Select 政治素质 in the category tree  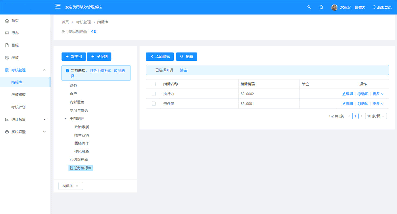pyautogui.click(x=82, y=127)
